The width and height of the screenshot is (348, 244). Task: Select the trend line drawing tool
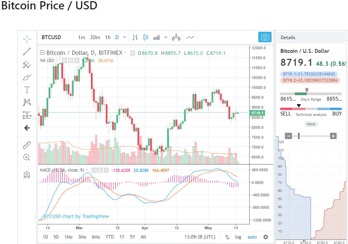click(x=27, y=51)
